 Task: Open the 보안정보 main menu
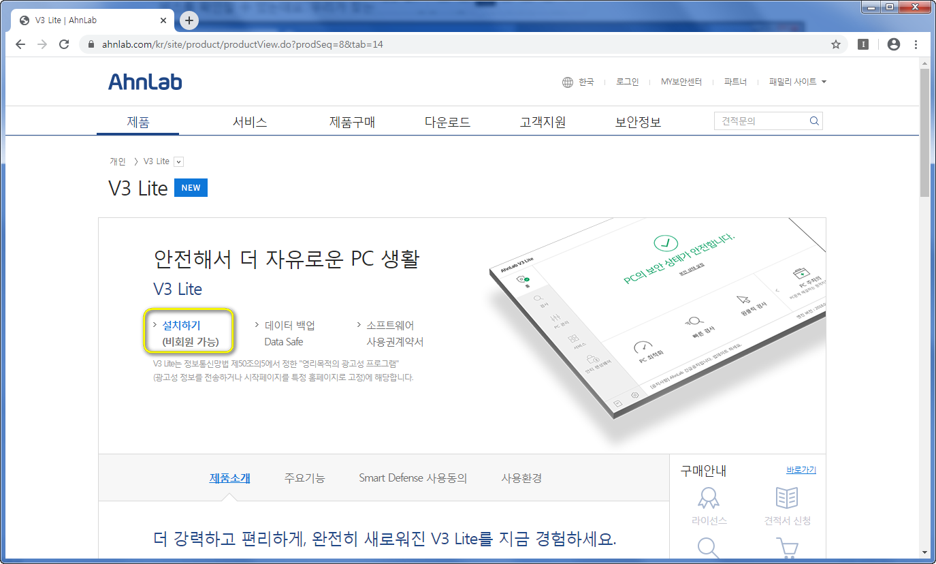(x=638, y=123)
